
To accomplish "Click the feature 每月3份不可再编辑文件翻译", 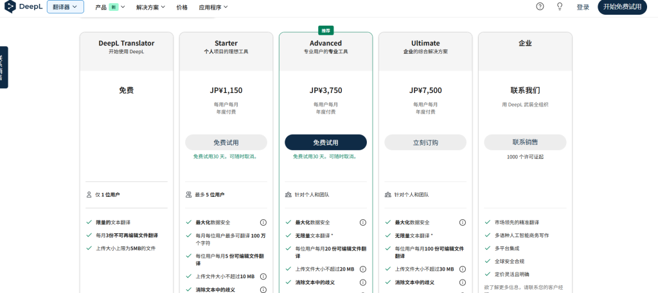I will 127,235.
